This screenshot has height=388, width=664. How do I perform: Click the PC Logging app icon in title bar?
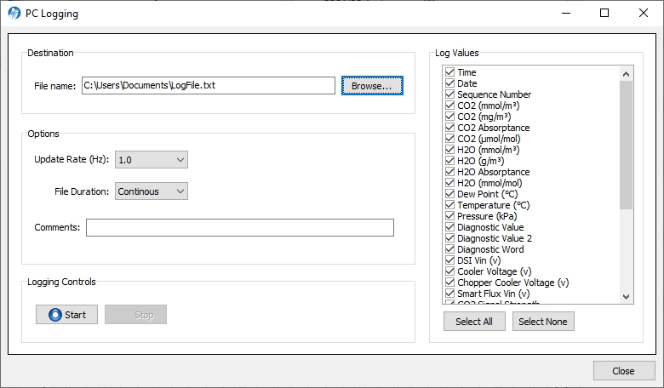point(14,13)
